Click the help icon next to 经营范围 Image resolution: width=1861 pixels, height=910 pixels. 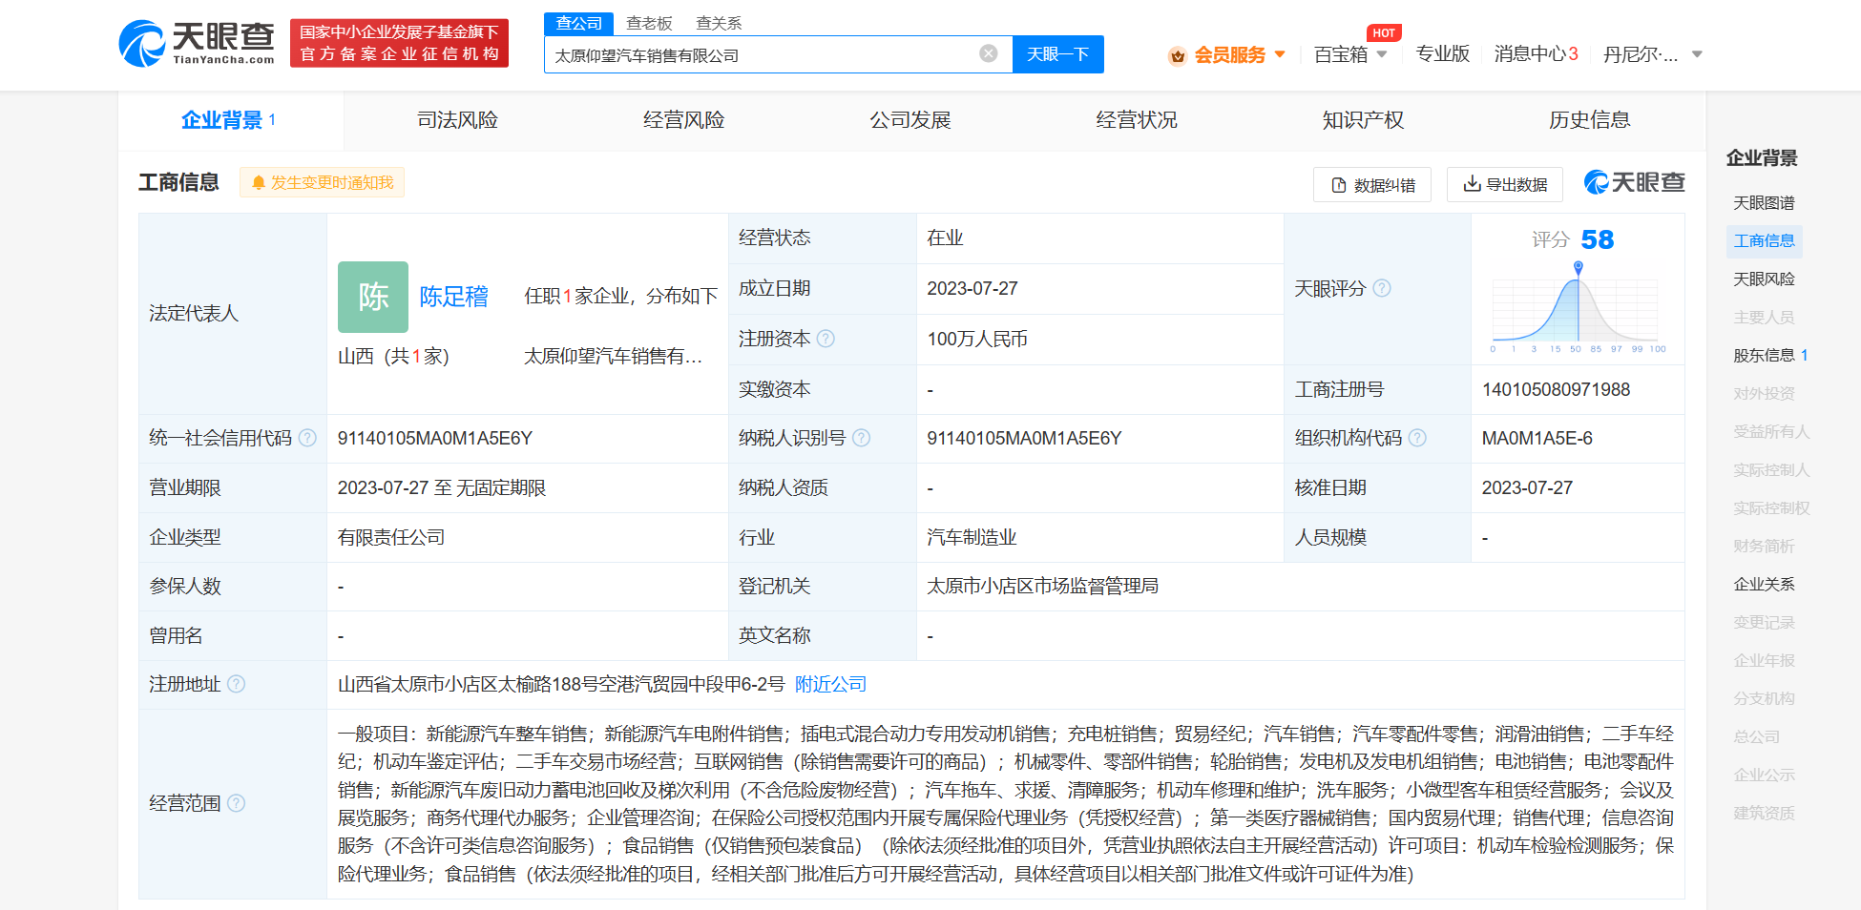[237, 805]
